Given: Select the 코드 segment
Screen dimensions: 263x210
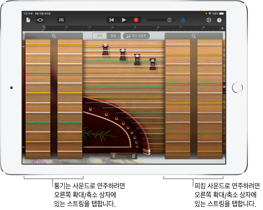Looking at the screenshot, I should click(100, 36).
